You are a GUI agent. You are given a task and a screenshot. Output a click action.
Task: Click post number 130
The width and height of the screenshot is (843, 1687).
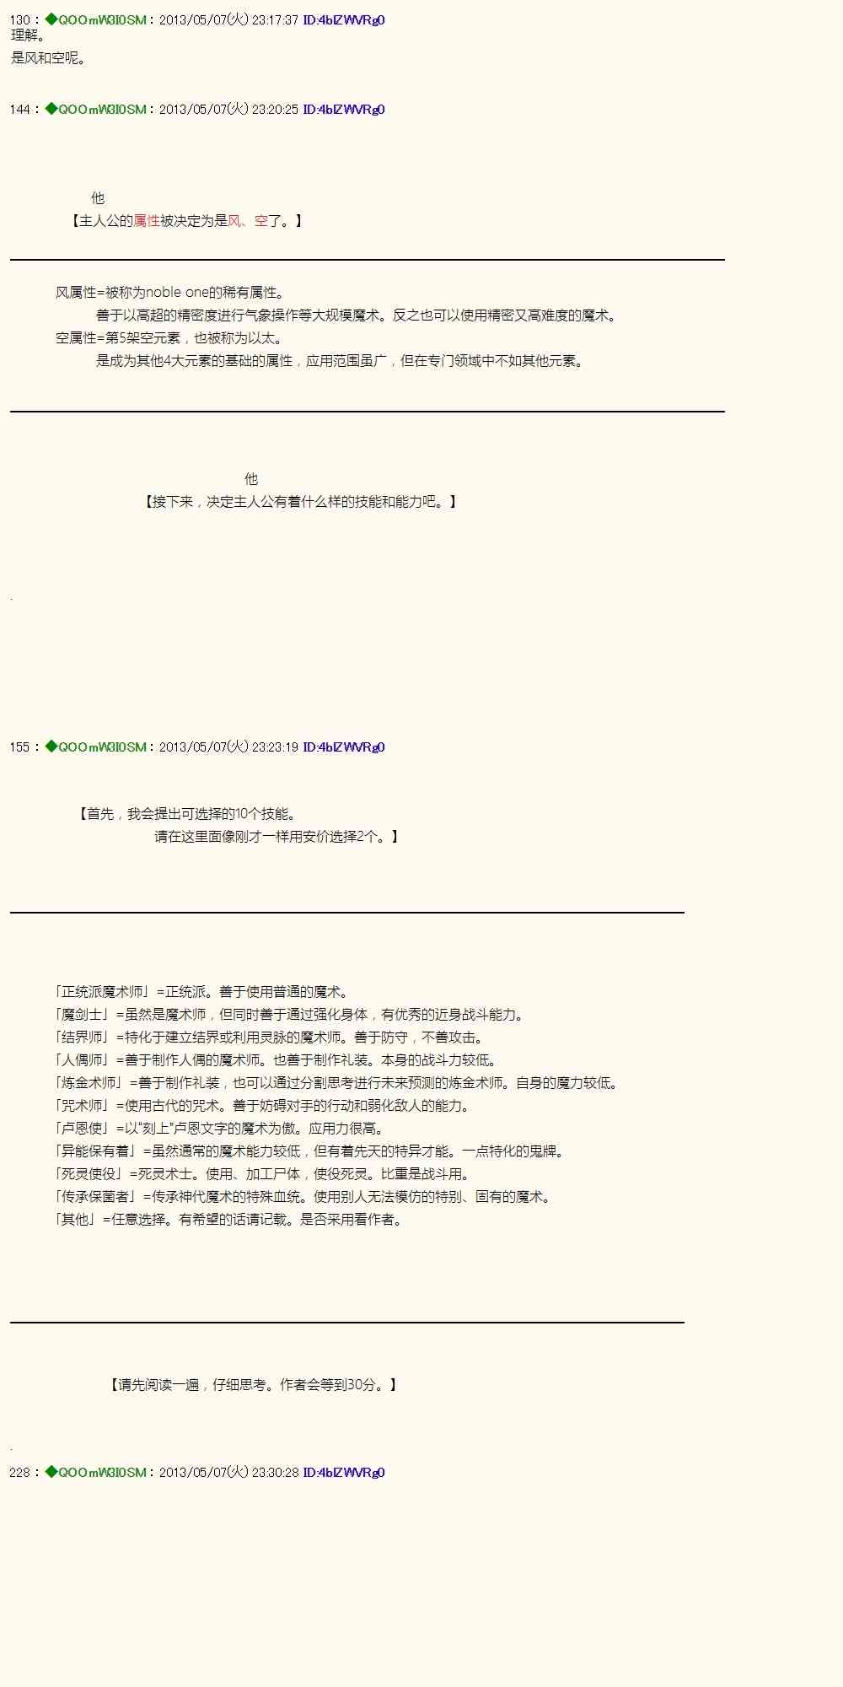tap(19, 19)
